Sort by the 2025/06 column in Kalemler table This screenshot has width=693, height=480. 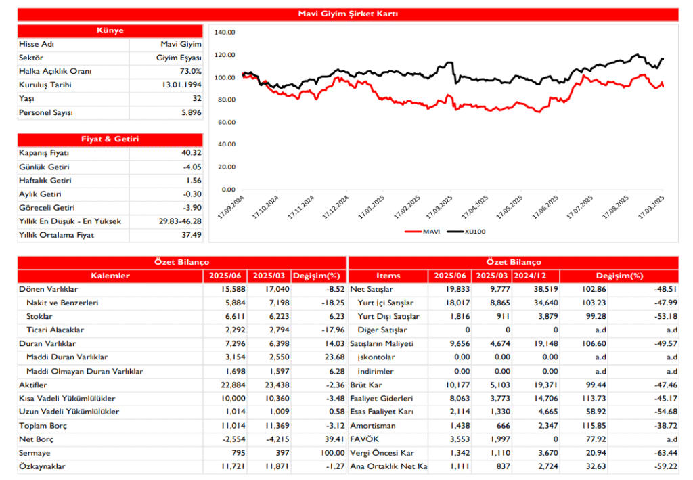coord(226,276)
